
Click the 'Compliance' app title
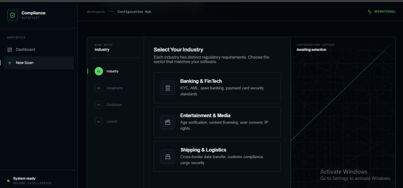[x=33, y=13]
